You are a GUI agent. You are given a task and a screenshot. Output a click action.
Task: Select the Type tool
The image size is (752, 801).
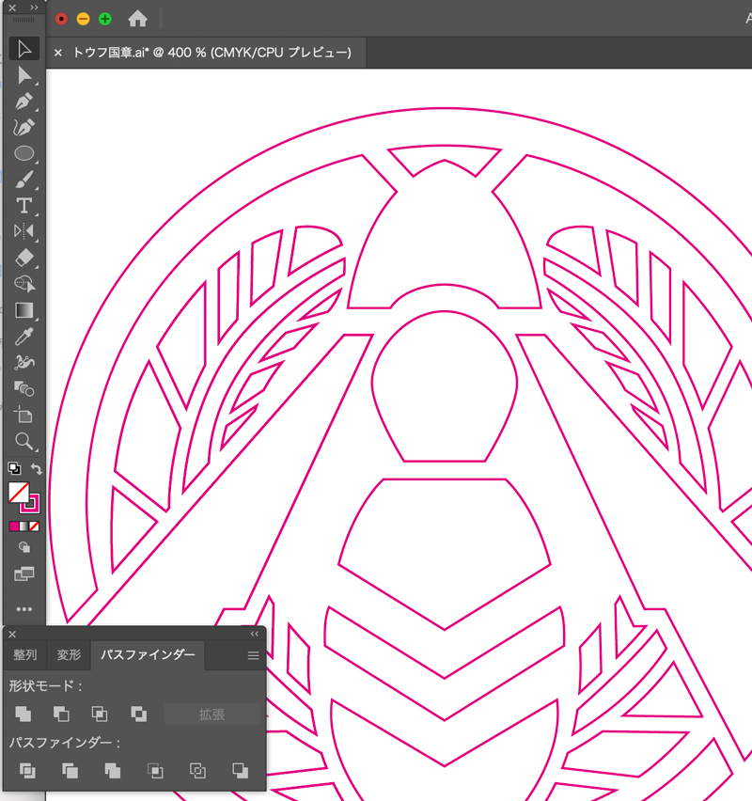click(x=24, y=206)
